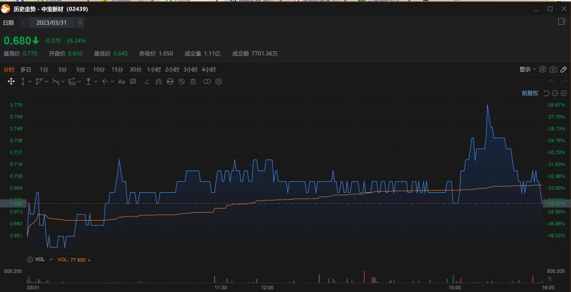571x292 pixels.
Task: Delete drawings with the trash icon
Action: coord(193,81)
